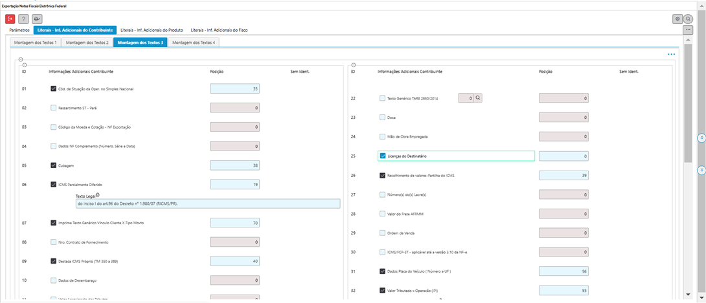This screenshot has height=303, width=706.
Task: Uncheck Destaca ICMS Próprio (TM 350 a 369)
Action: coord(54,261)
